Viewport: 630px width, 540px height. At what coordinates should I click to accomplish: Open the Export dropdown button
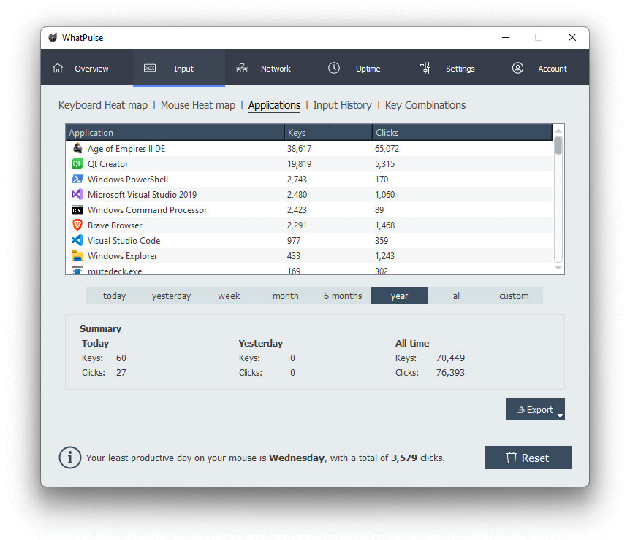tap(535, 410)
